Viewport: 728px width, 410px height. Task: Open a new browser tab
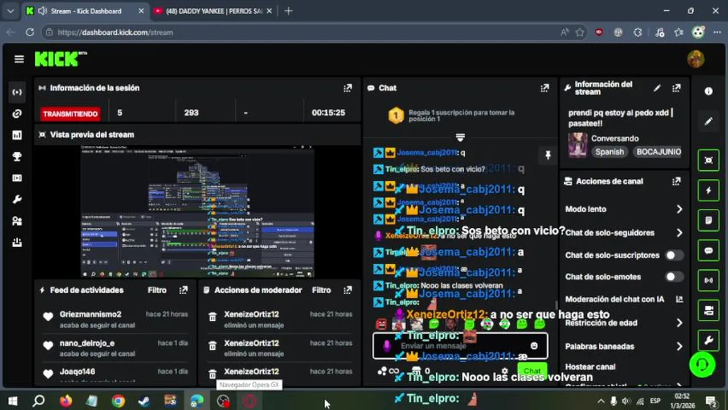[288, 11]
